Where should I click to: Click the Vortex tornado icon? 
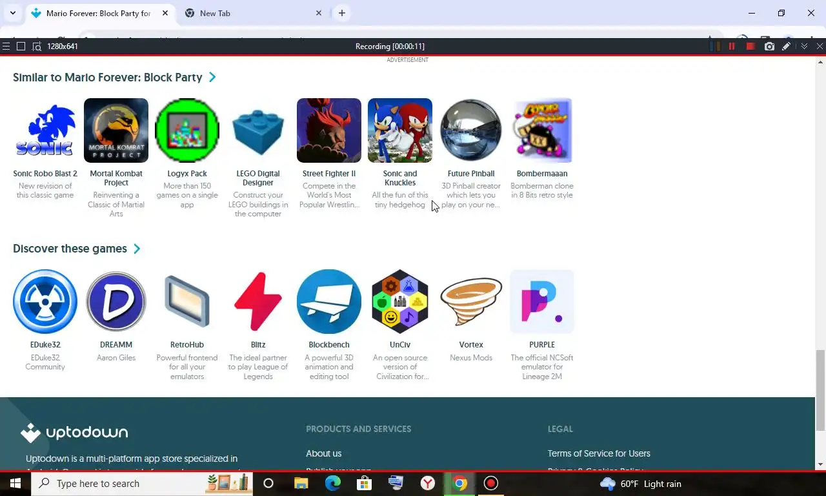(x=471, y=302)
